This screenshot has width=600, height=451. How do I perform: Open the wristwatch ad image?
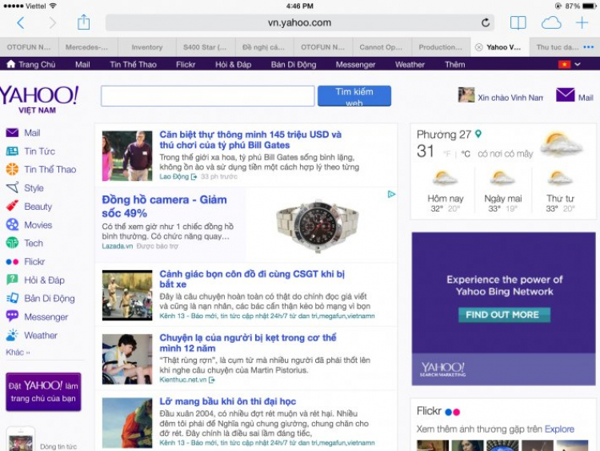318,225
